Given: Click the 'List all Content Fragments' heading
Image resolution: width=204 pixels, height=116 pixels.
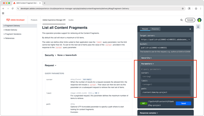Looking at the screenshot, I should [x=65, y=28].
